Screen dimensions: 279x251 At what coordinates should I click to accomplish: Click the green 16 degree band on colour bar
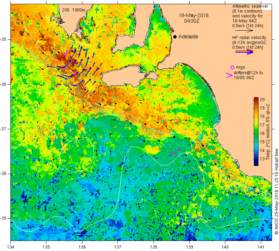coord(256,134)
